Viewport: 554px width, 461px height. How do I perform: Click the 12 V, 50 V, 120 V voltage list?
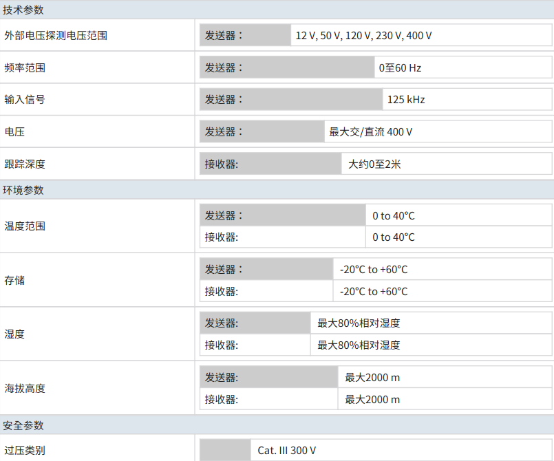(x=363, y=35)
